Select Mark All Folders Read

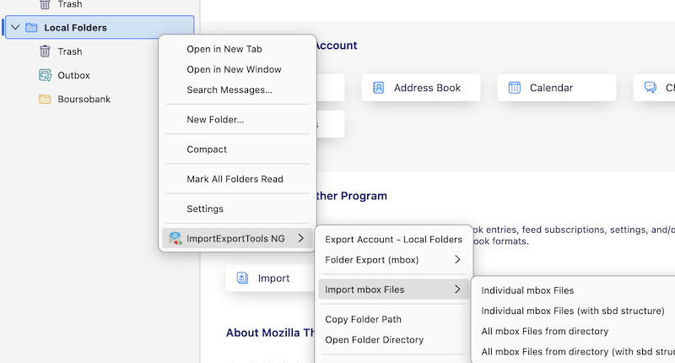235,179
